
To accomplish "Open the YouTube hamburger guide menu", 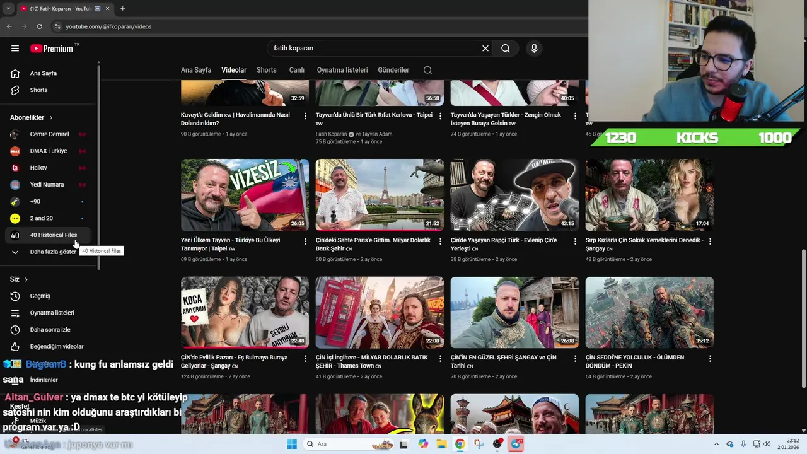I will tap(15, 49).
